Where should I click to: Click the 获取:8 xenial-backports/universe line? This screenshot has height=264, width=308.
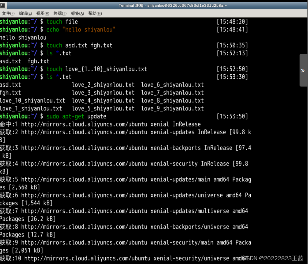click(124, 227)
